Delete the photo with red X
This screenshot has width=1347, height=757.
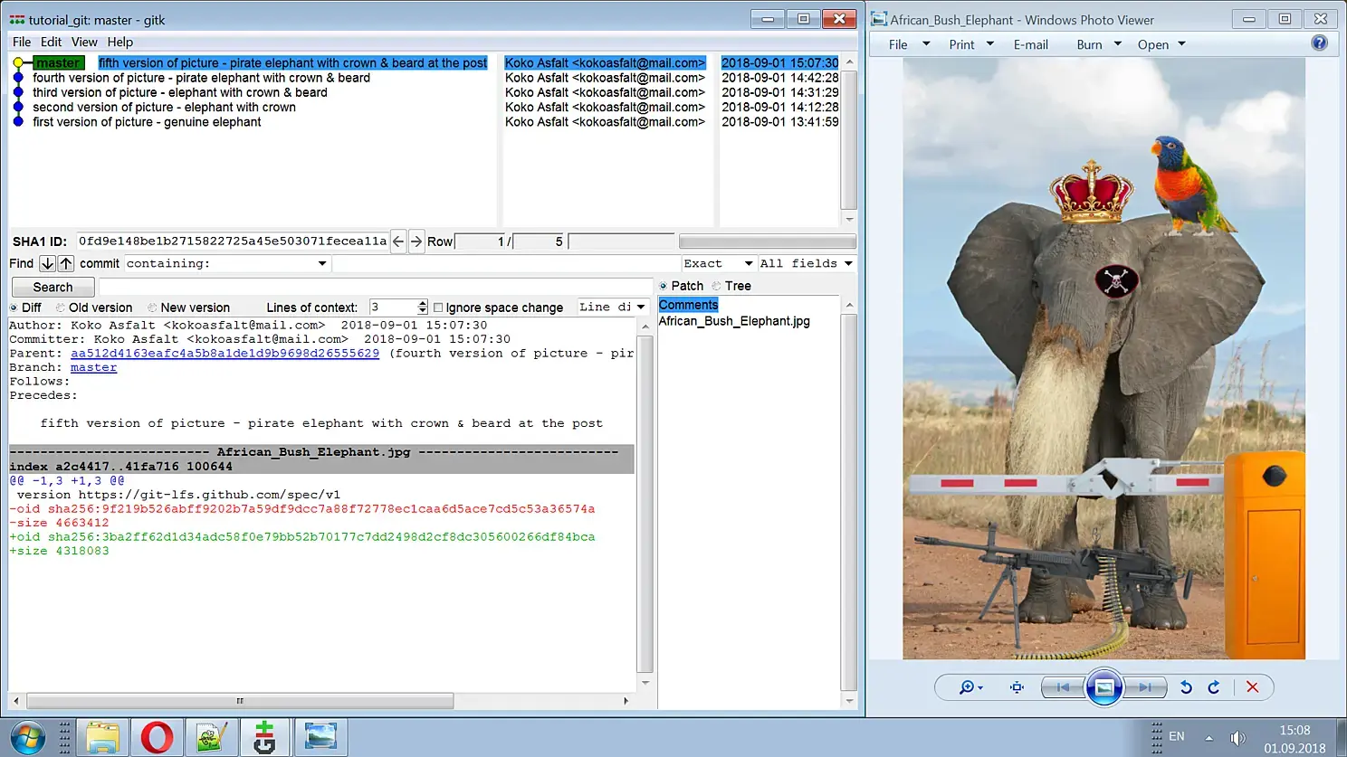[1252, 687]
